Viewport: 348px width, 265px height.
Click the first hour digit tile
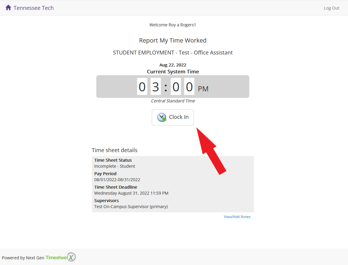[x=142, y=87]
